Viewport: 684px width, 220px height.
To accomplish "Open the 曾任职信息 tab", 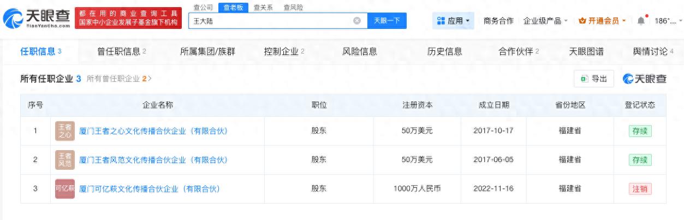I will click(x=121, y=51).
